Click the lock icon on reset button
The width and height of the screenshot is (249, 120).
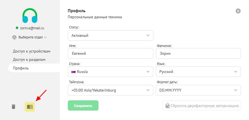pos(167,105)
